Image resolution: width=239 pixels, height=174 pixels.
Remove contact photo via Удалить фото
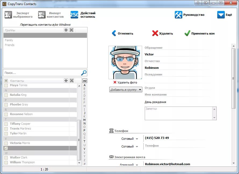click(125, 82)
